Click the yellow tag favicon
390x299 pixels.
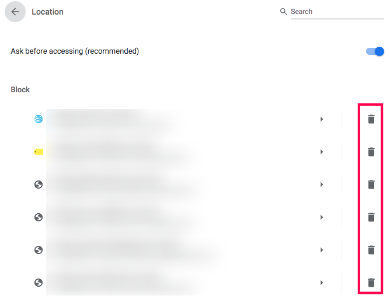coord(39,152)
